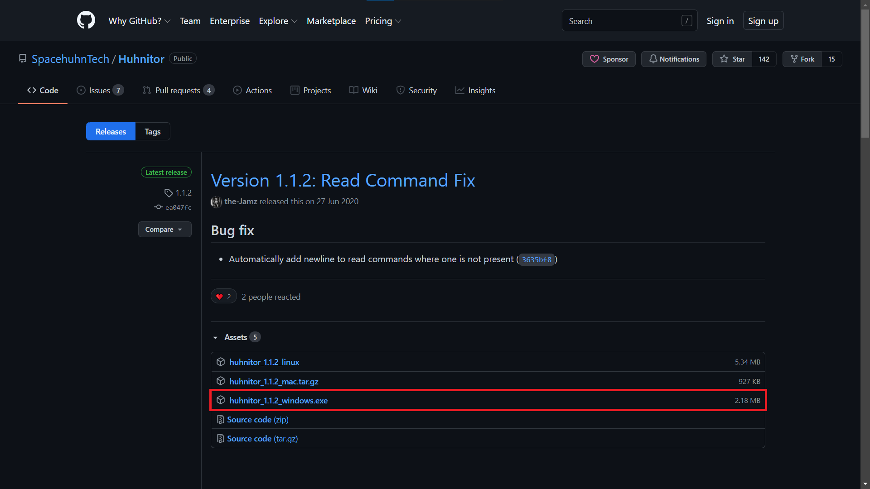
Task: Open the Projects tab
Action: (311, 90)
